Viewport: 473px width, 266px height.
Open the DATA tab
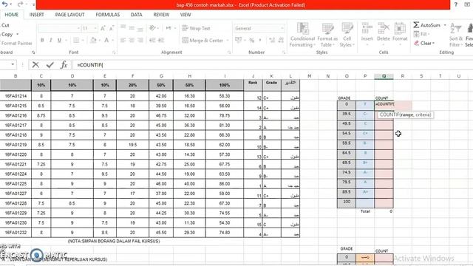[x=136, y=15]
